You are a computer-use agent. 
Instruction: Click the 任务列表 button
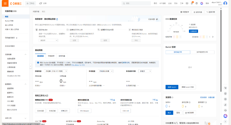click(x=198, y=12)
